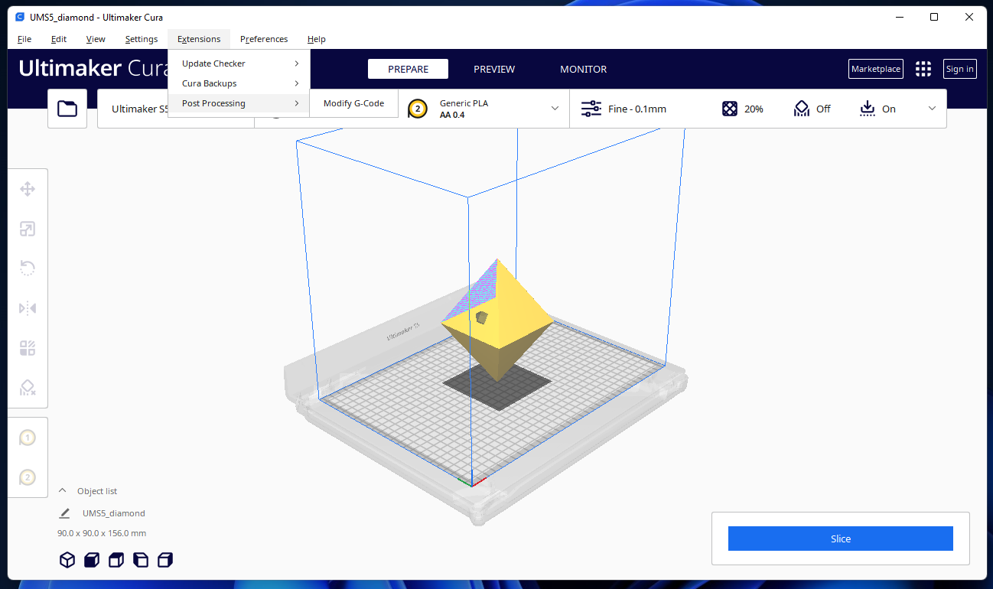This screenshot has width=993, height=589.
Task: Switch to right side view cube
Action: (x=165, y=560)
